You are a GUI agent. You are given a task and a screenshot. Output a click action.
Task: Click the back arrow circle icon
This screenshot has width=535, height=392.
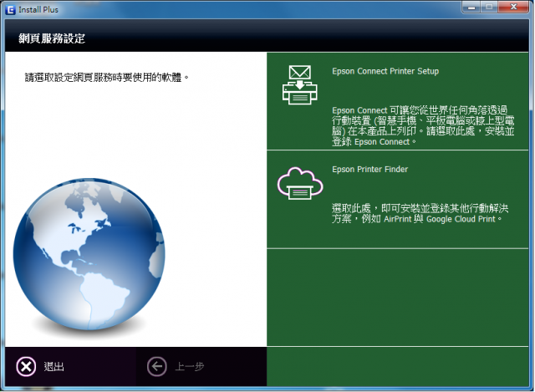click(x=157, y=367)
